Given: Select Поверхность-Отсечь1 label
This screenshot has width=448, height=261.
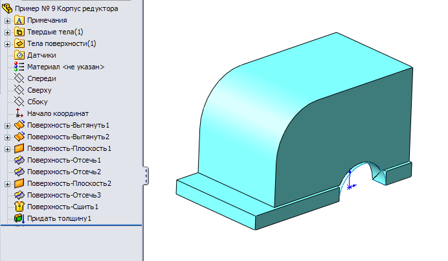Looking at the screenshot, I should coord(63,160).
